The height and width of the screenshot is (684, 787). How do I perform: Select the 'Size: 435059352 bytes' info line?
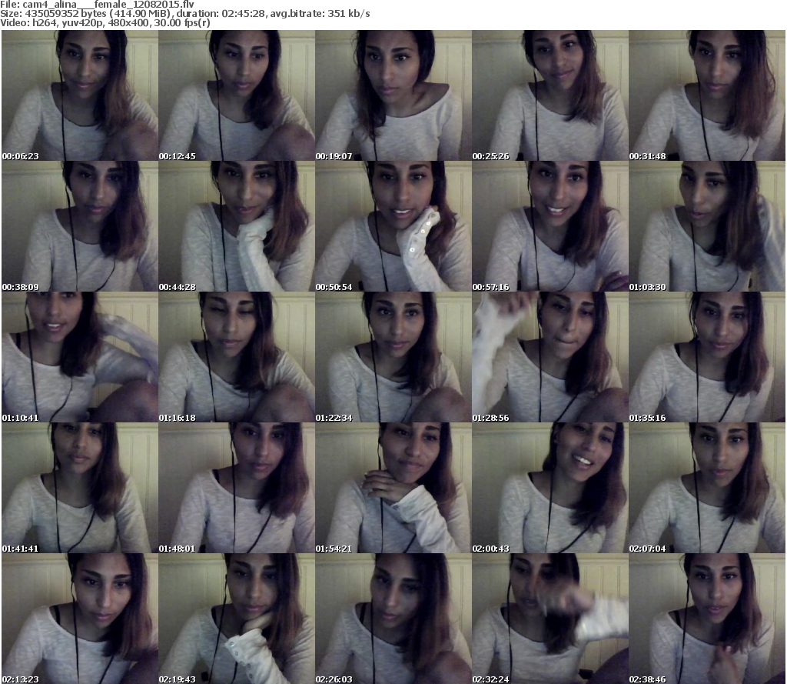coord(185,14)
